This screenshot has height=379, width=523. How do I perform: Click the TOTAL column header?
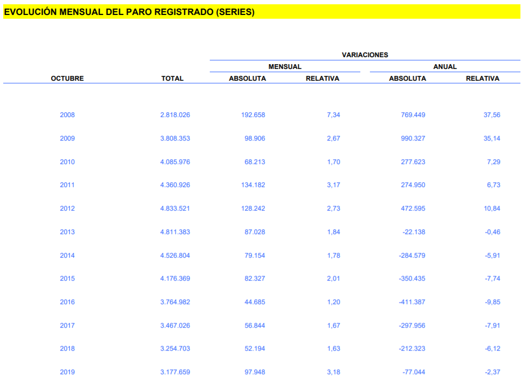coord(172,79)
